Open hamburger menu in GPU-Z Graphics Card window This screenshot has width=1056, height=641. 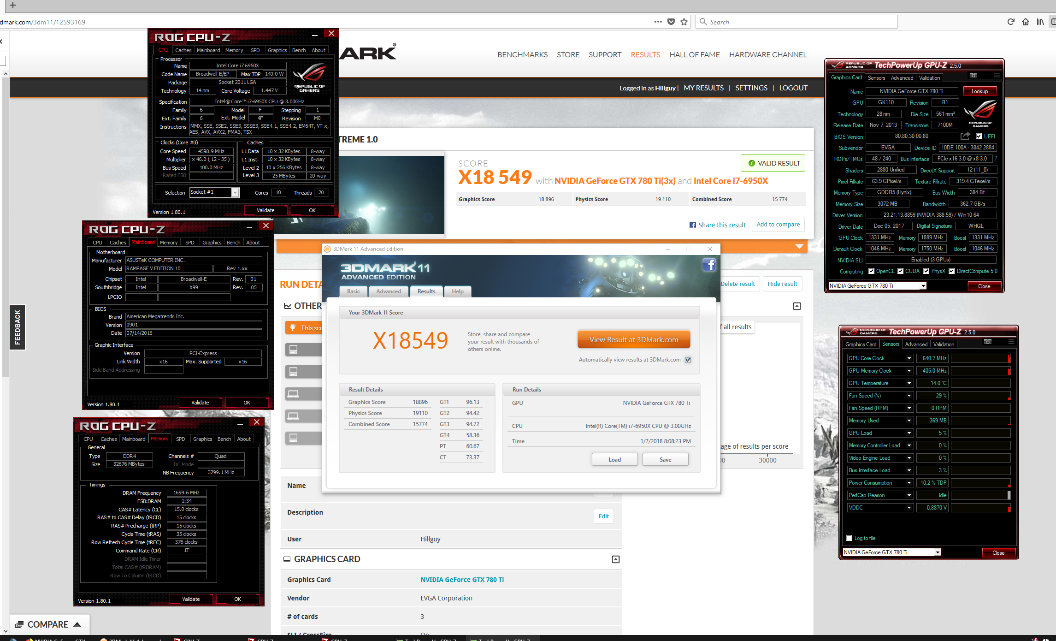click(997, 75)
